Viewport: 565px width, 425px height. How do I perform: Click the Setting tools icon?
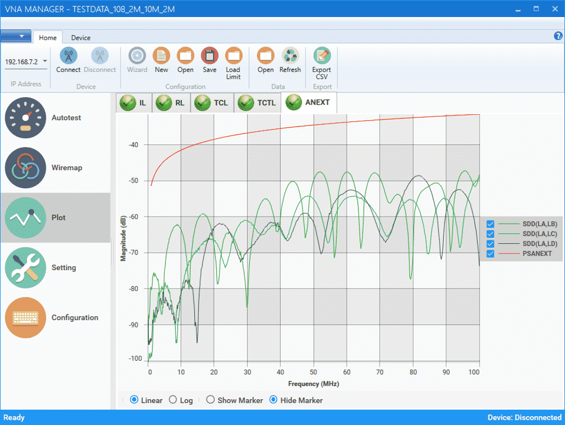25,267
